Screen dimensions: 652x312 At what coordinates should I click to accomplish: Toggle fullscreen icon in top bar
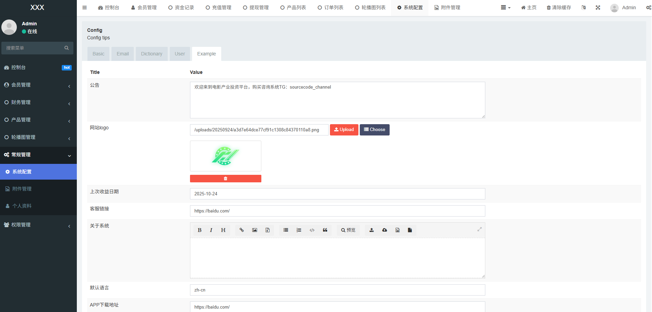tap(598, 8)
